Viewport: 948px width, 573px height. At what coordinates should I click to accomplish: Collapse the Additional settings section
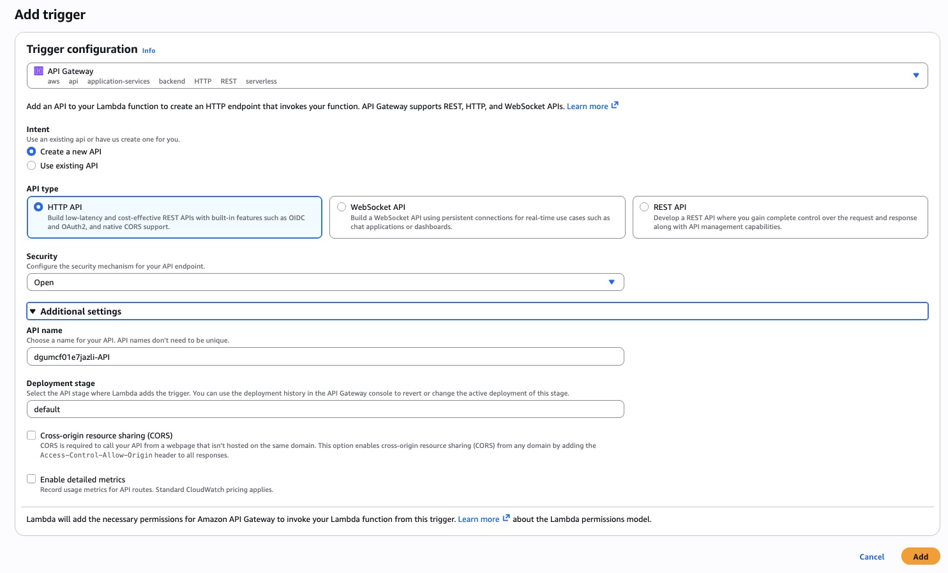tap(80, 311)
